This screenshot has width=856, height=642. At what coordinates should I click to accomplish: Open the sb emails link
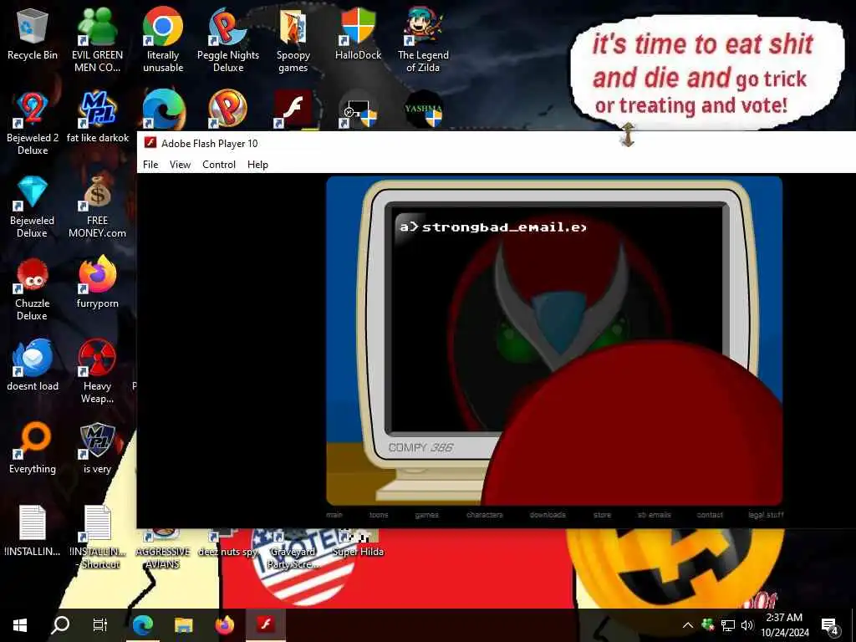654,515
